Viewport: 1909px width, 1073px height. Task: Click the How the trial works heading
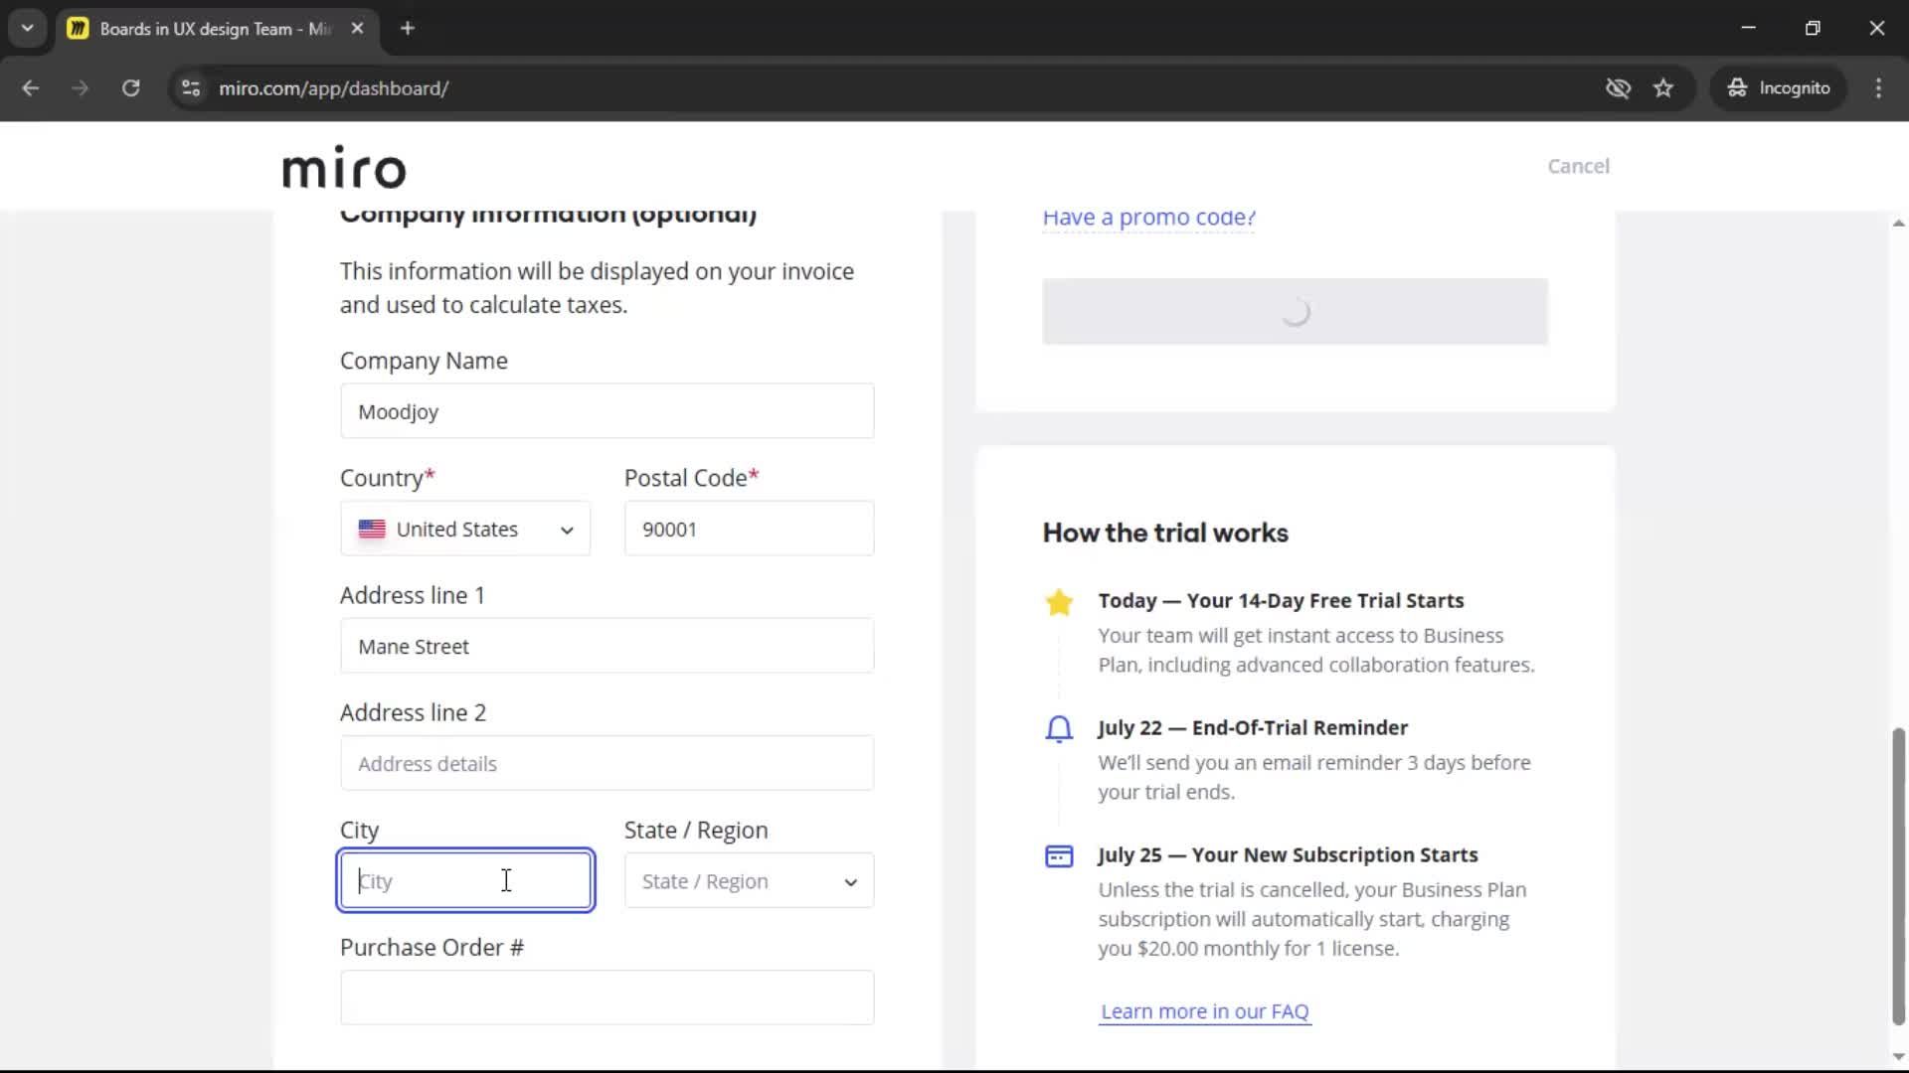1165,533
